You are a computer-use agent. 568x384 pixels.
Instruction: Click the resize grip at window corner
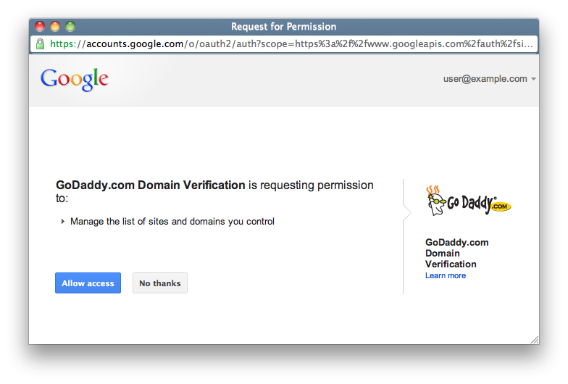point(534,339)
